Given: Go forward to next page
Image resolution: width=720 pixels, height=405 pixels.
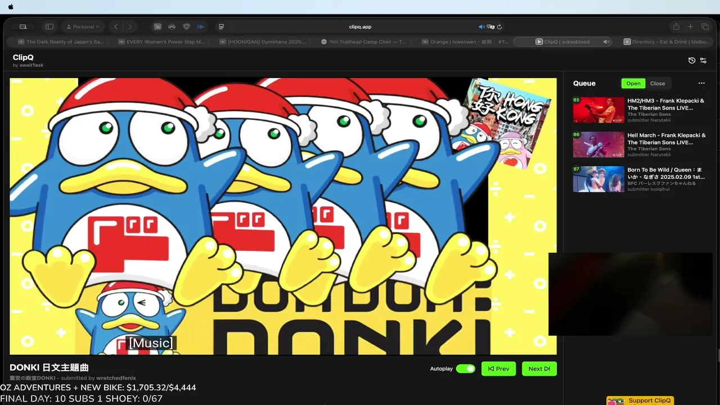Looking at the screenshot, I should (130, 26).
